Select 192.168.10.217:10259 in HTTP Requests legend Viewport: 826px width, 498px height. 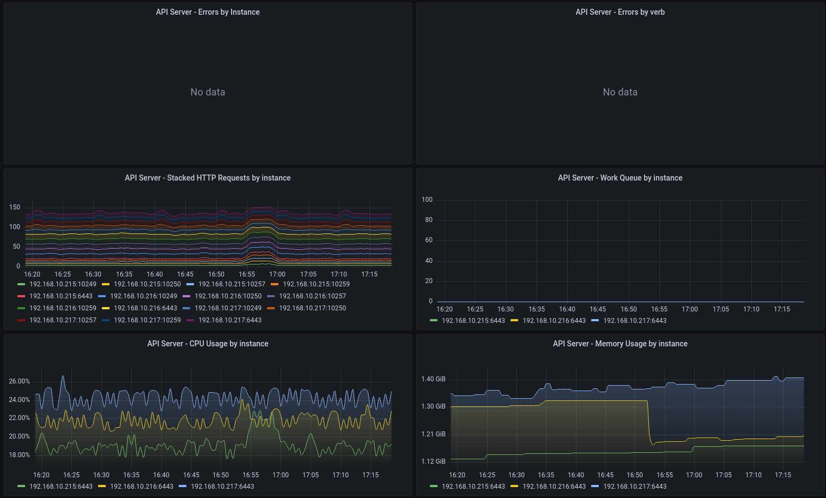(x=147, y=320)
